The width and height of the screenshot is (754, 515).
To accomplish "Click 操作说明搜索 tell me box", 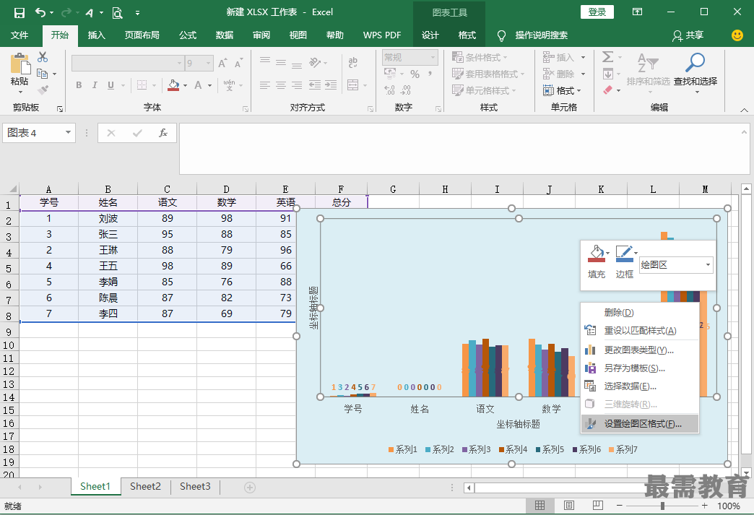I will click(x=542, y=35).
